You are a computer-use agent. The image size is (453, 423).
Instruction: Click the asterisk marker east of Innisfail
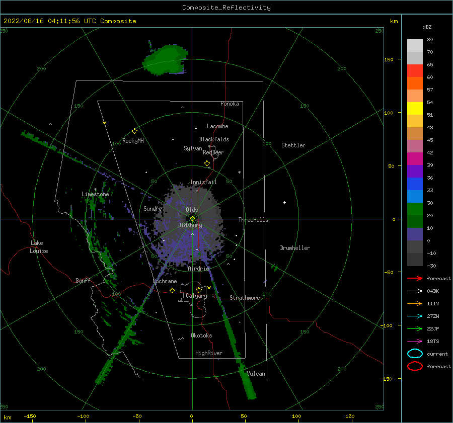239,173
